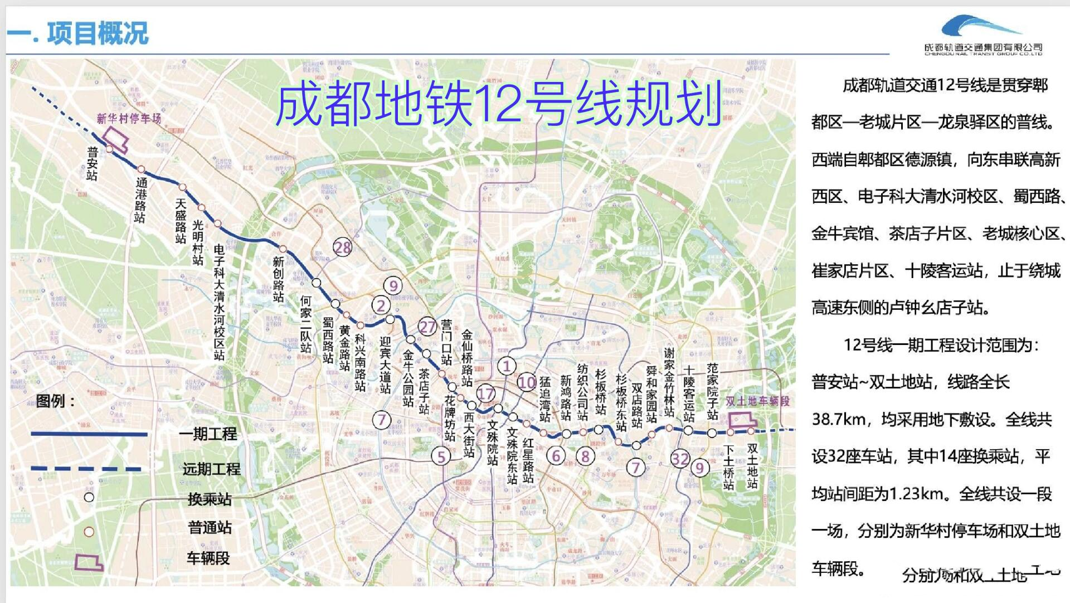Click the line starting with 38.7km
The image size is (1070, 603).
coord(932,419)
